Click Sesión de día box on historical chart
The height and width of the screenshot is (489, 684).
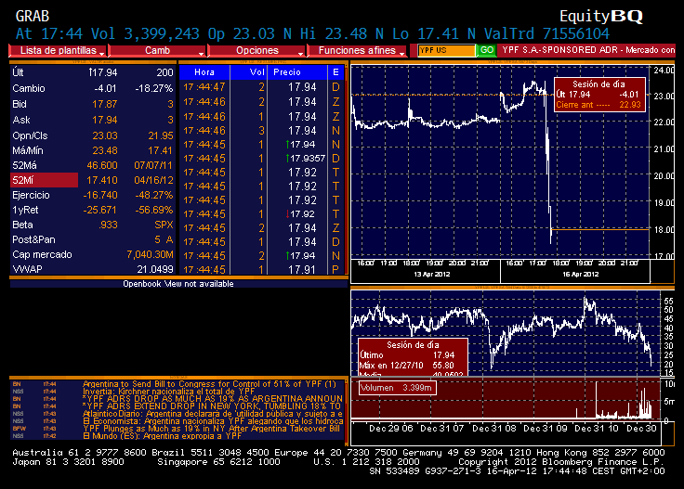click(x=413, y=357)
